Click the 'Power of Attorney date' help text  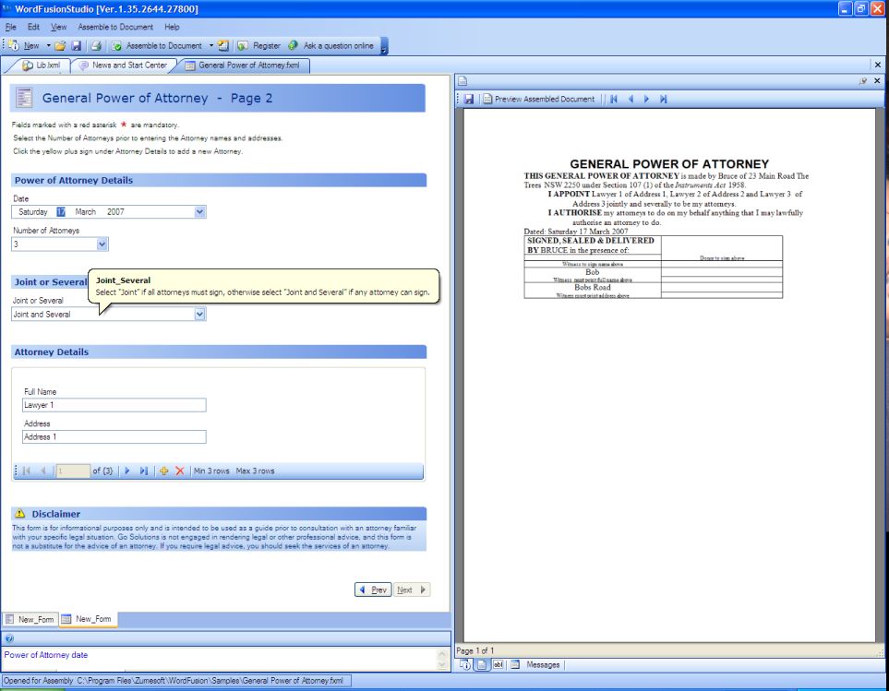tap(46, 655)
